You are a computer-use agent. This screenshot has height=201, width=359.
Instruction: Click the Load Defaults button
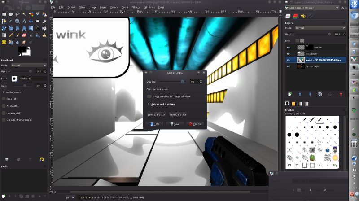(156, 114)
